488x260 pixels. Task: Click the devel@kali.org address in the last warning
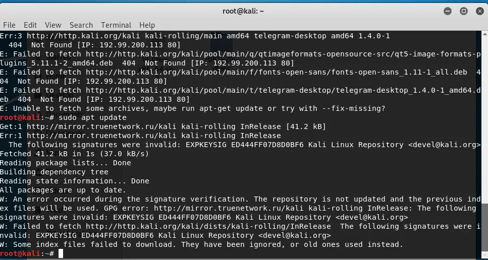pyautogui.click(x=294, y=235)
